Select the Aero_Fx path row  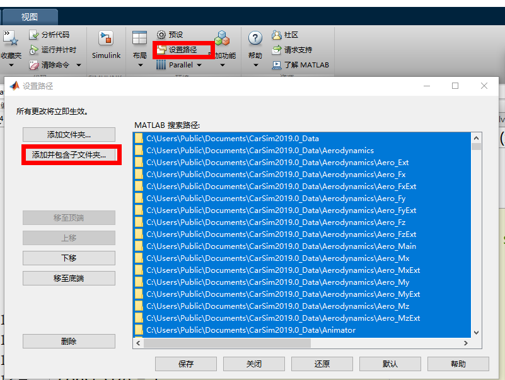[x=302, y=174]
